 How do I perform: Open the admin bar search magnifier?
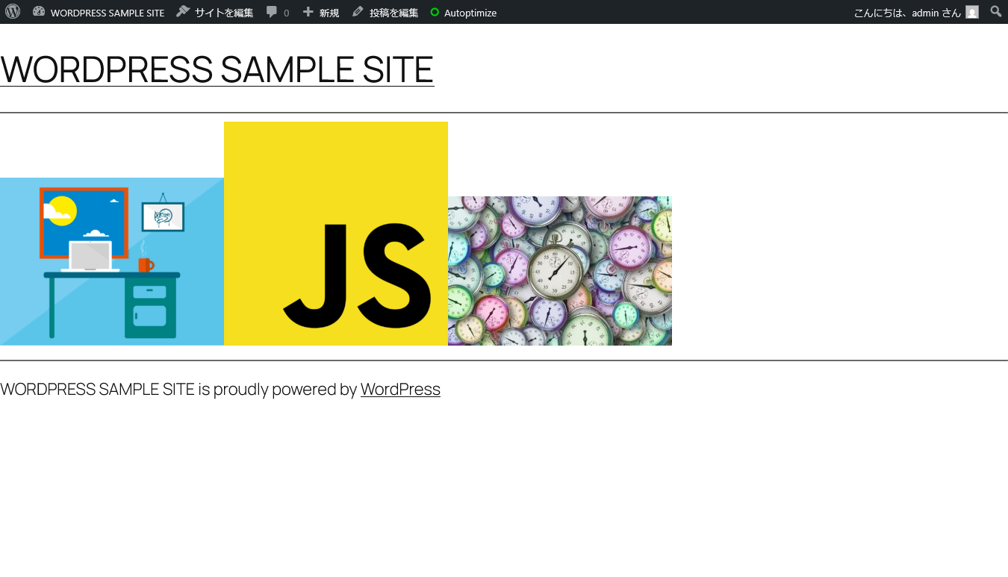coord(996,12)
